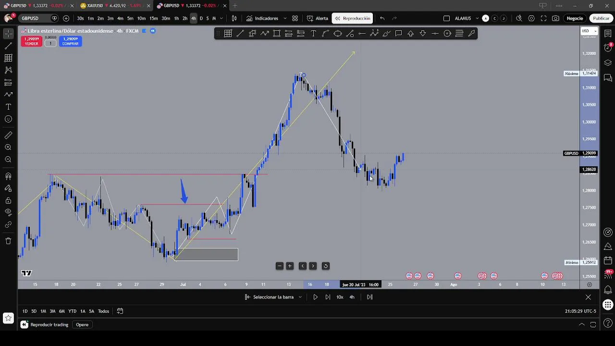Select layout C radio button
This screenshot has height=346, width=615.
(494, 18)
